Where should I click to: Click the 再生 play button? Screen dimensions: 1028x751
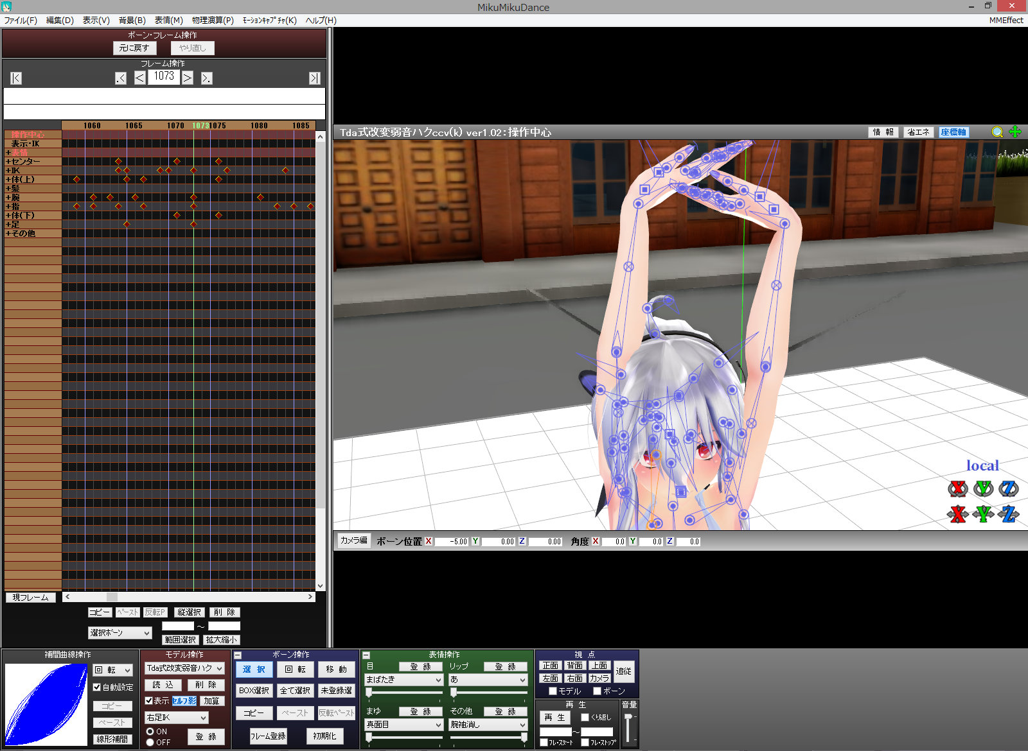(x=554, y=717)
